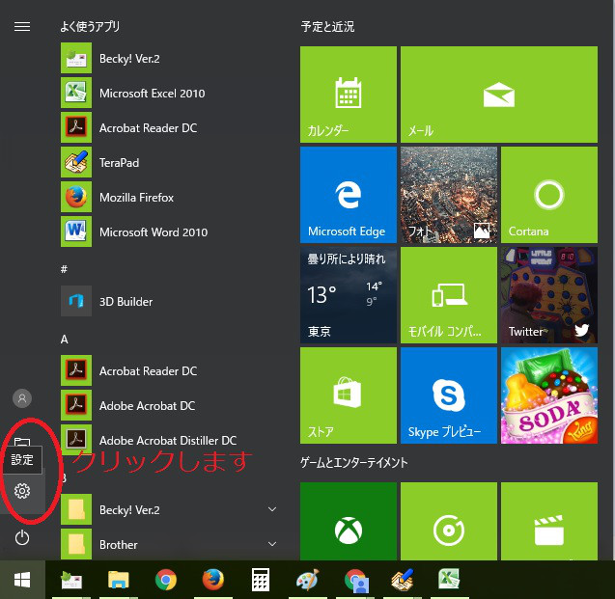Viewport: 615px width, 599px height.
Task: Open Excel from the taskbar
Action: coord(449,580)
